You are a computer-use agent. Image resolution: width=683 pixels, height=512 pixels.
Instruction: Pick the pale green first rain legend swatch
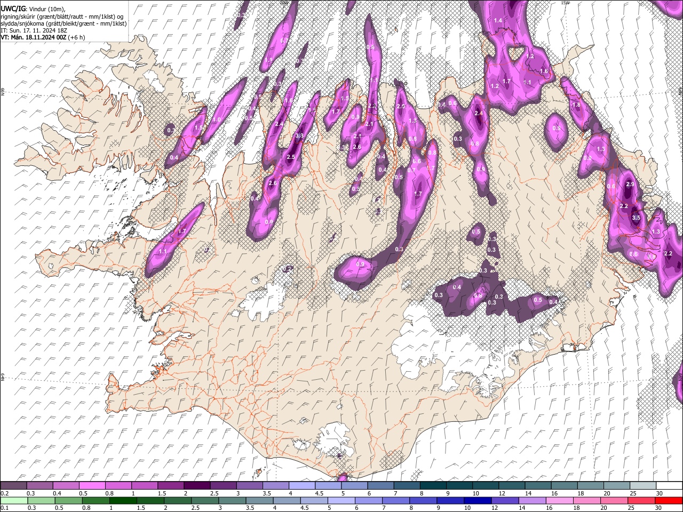tap(14, 500)
